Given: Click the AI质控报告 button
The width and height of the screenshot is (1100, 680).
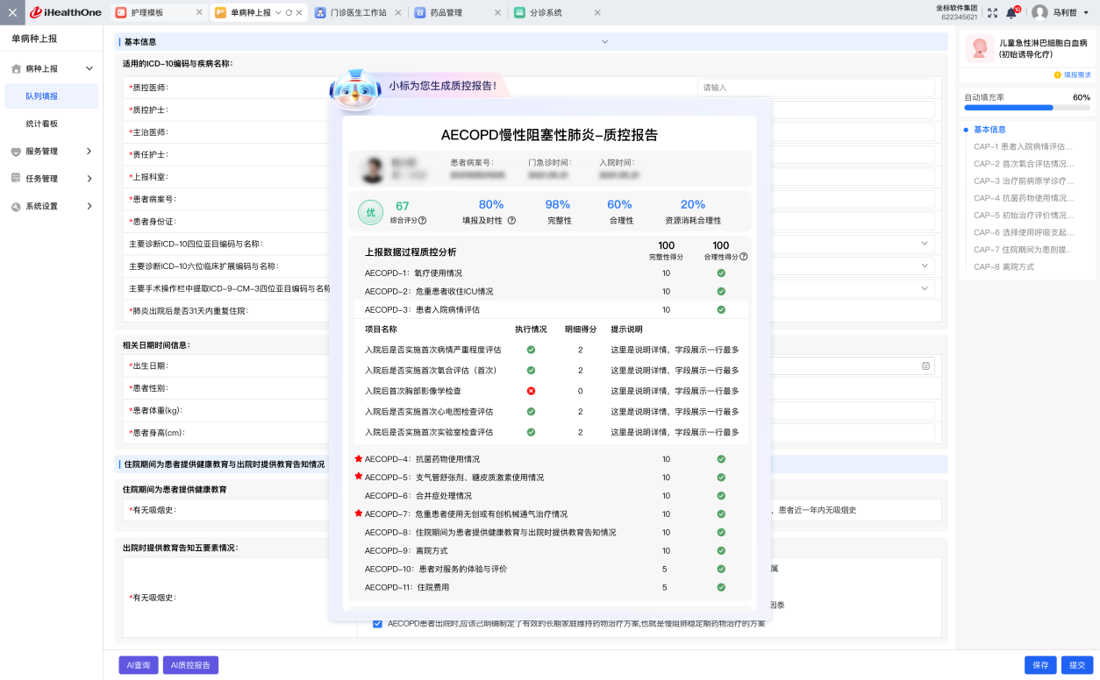Looking at the screenshot, I should [x=191, y=665].
